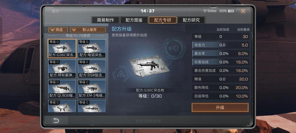Switch to the 简易制作 tab
This screenshot has height=133, width=296.
(x=105, y=20)
